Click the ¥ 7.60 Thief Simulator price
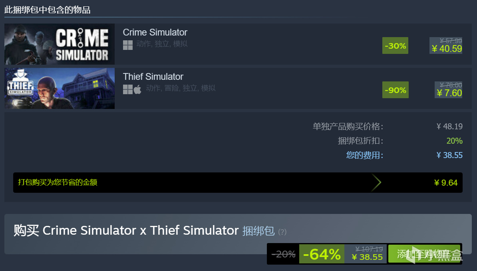Viewport: 477px width, 271px height. (x=449, y=93)
